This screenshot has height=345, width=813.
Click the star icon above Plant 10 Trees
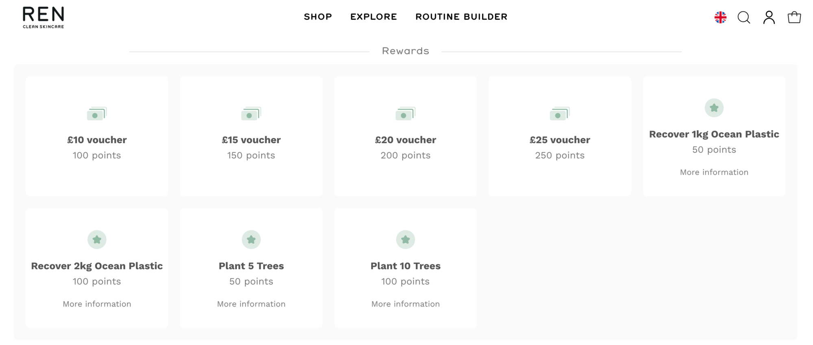[405, 240]
